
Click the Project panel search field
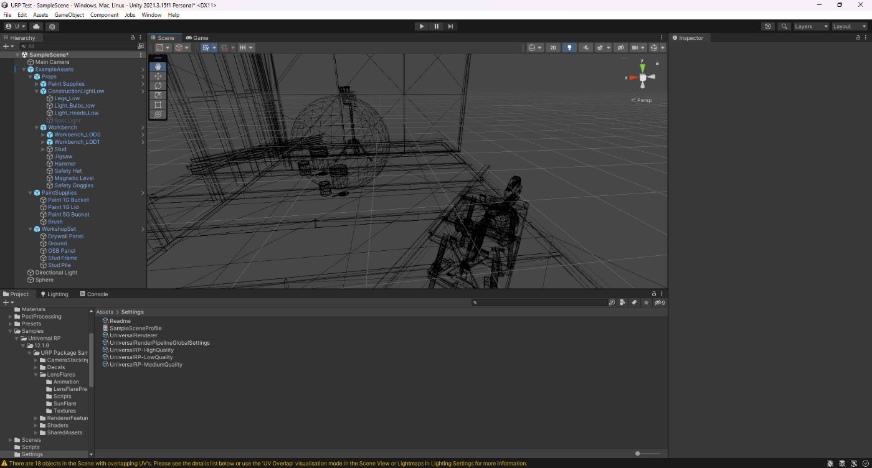pos(541,302)
